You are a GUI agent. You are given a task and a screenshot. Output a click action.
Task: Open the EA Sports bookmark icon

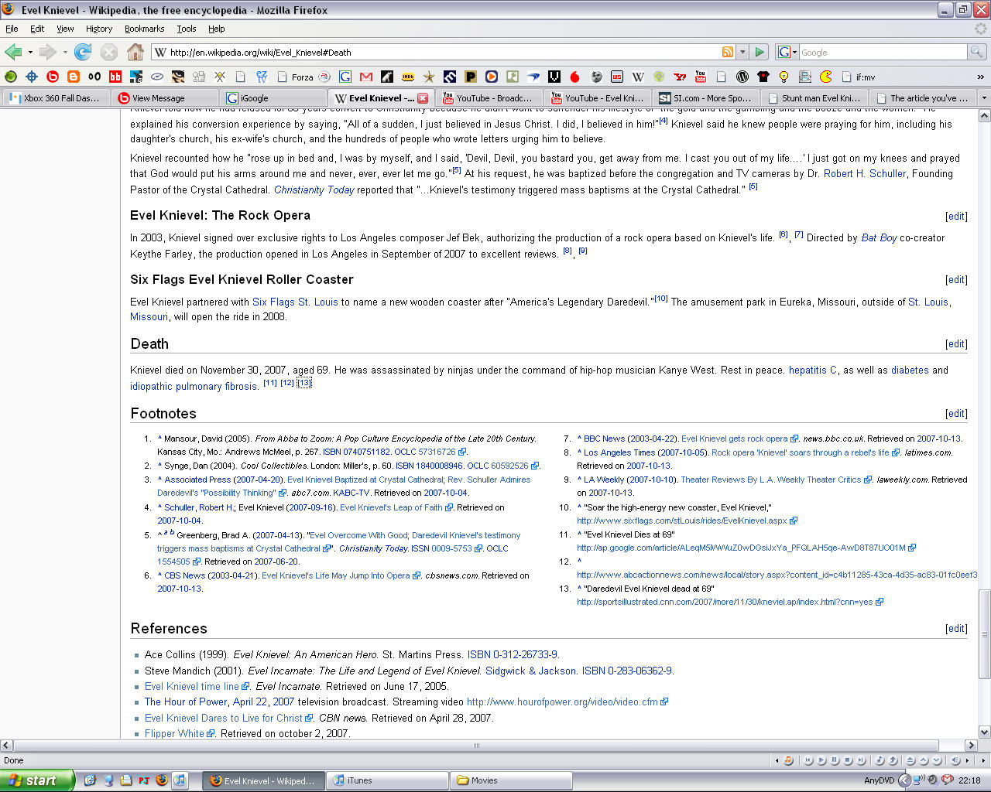click(x=324, y=77)
